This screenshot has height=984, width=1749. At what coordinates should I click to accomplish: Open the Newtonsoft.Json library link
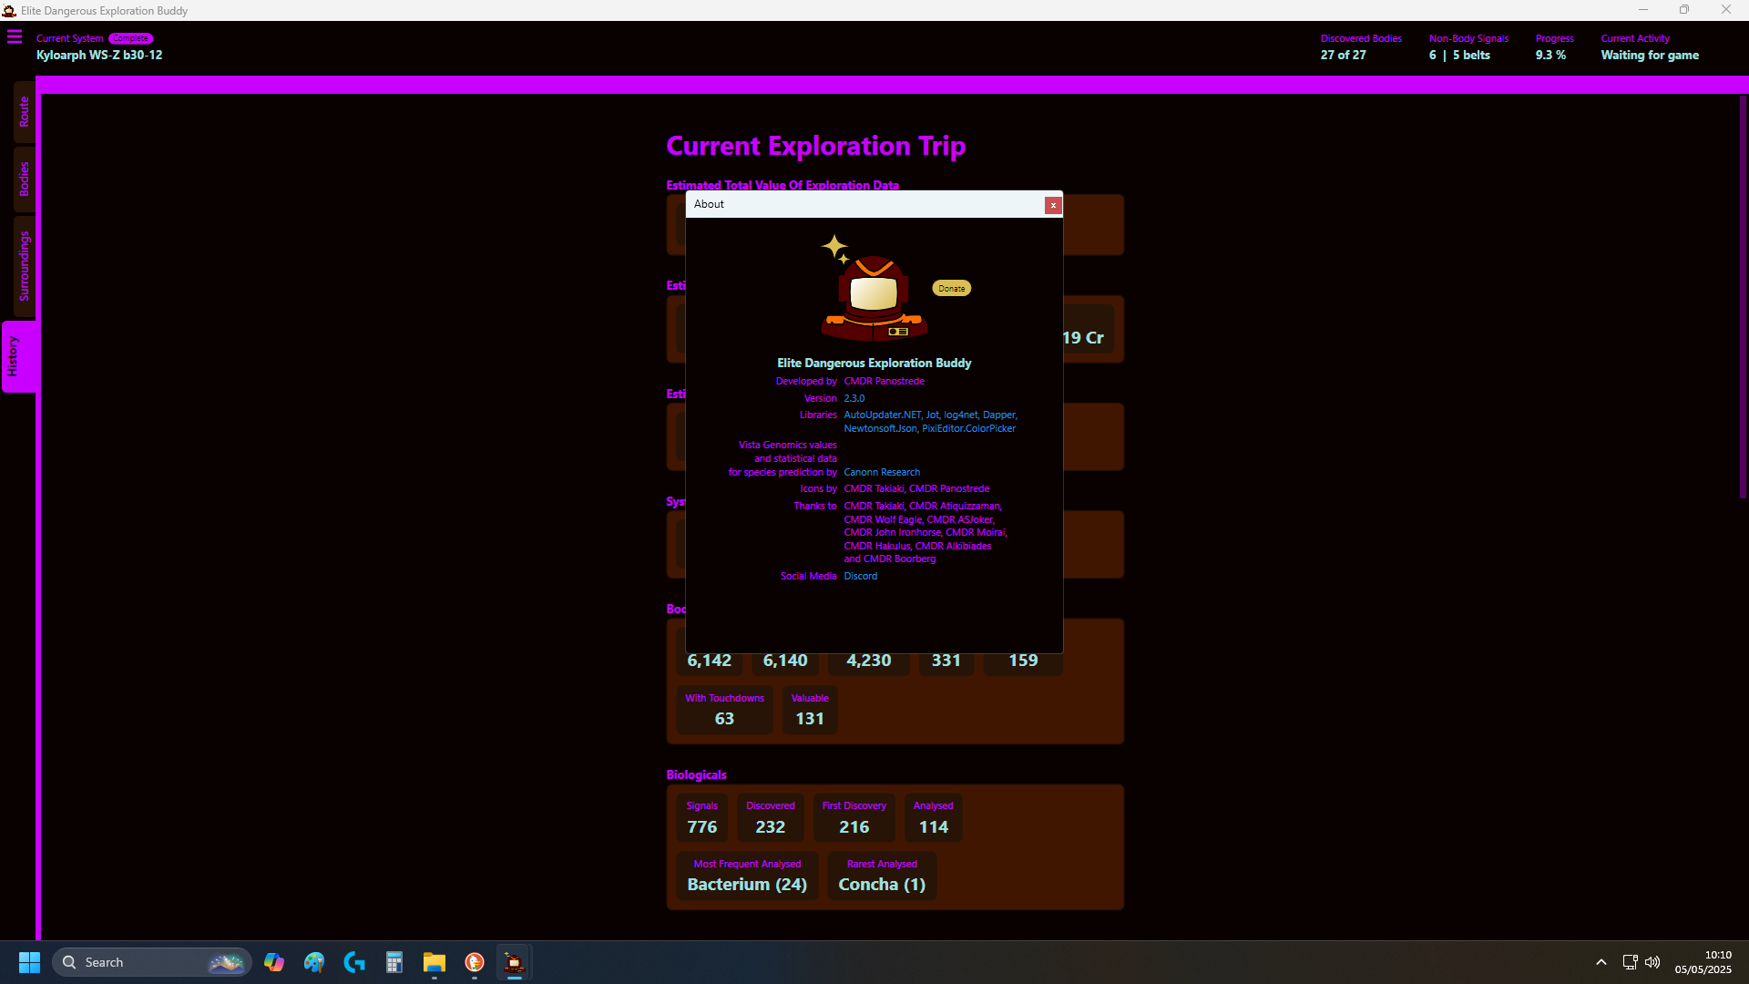point(880,428)
